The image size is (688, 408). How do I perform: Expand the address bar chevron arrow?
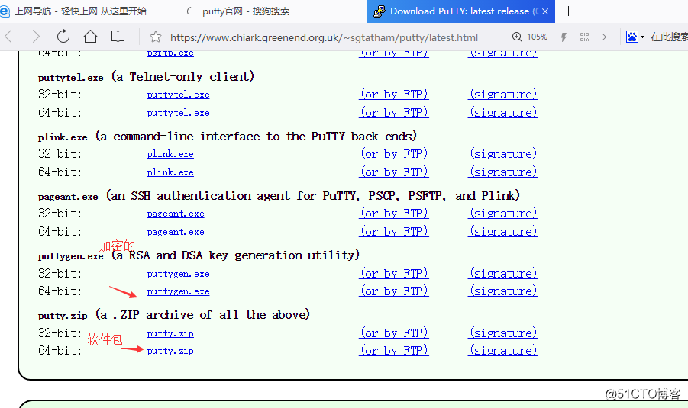coord(604,37)
